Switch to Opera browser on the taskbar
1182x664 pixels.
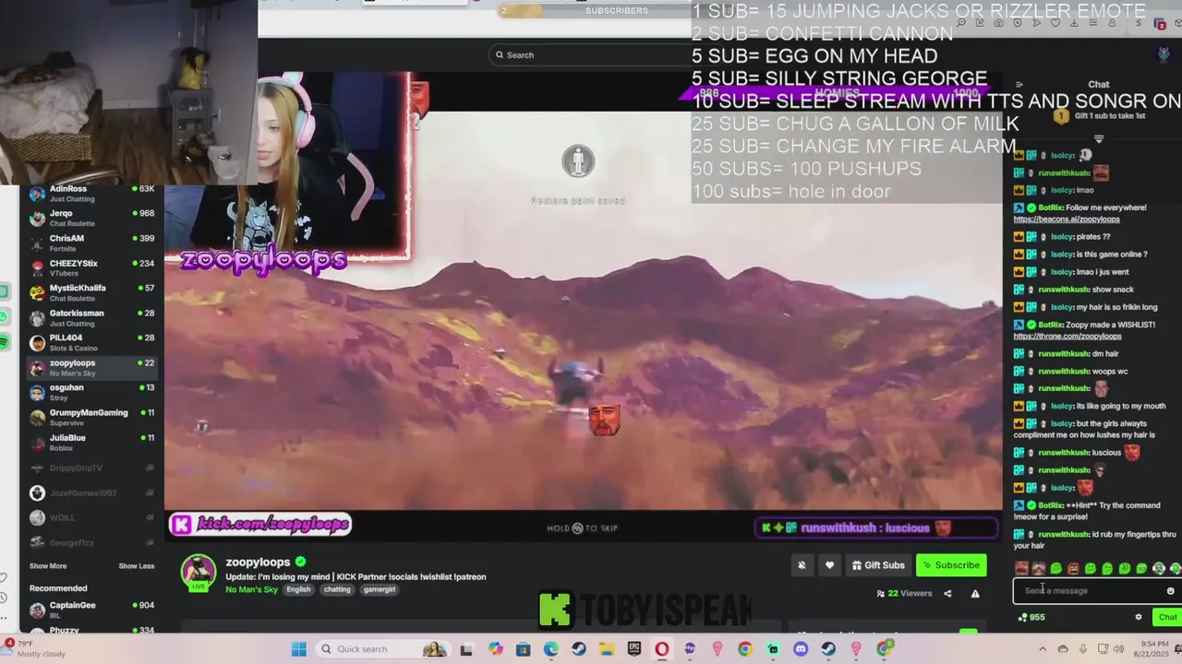pos(662,649)
